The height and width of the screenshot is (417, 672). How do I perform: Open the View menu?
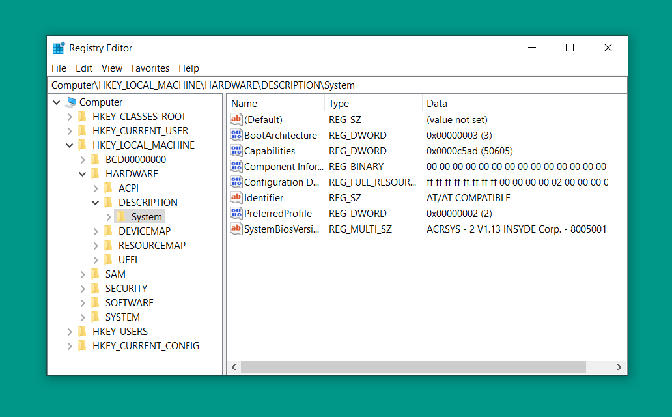pyautogui.click(x=112, y=68)
